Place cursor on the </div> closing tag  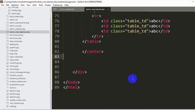pos(80,72)
